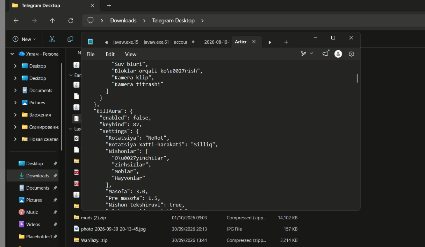This screenshot has width=425, height=247.
Task: Switch to the 2026-08-19 Notepad tab
Action: click(x=217, y=42)
